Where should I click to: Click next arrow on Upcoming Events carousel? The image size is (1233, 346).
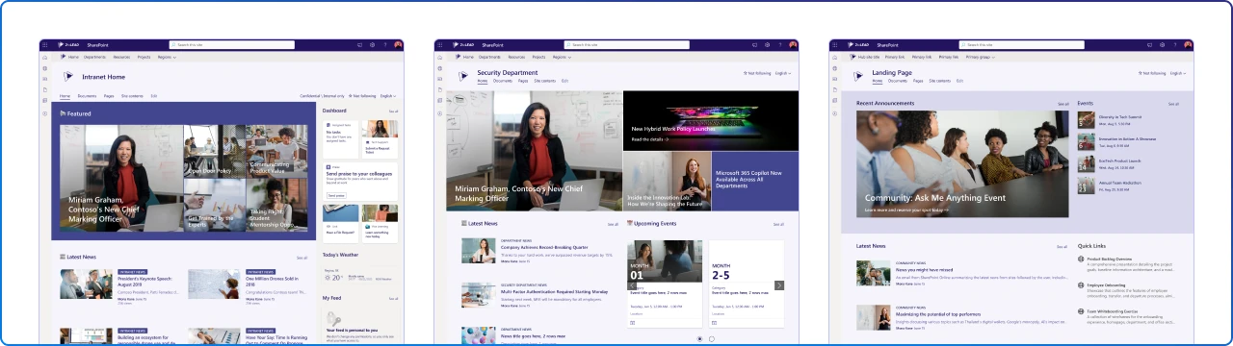(x=779, y=285)
